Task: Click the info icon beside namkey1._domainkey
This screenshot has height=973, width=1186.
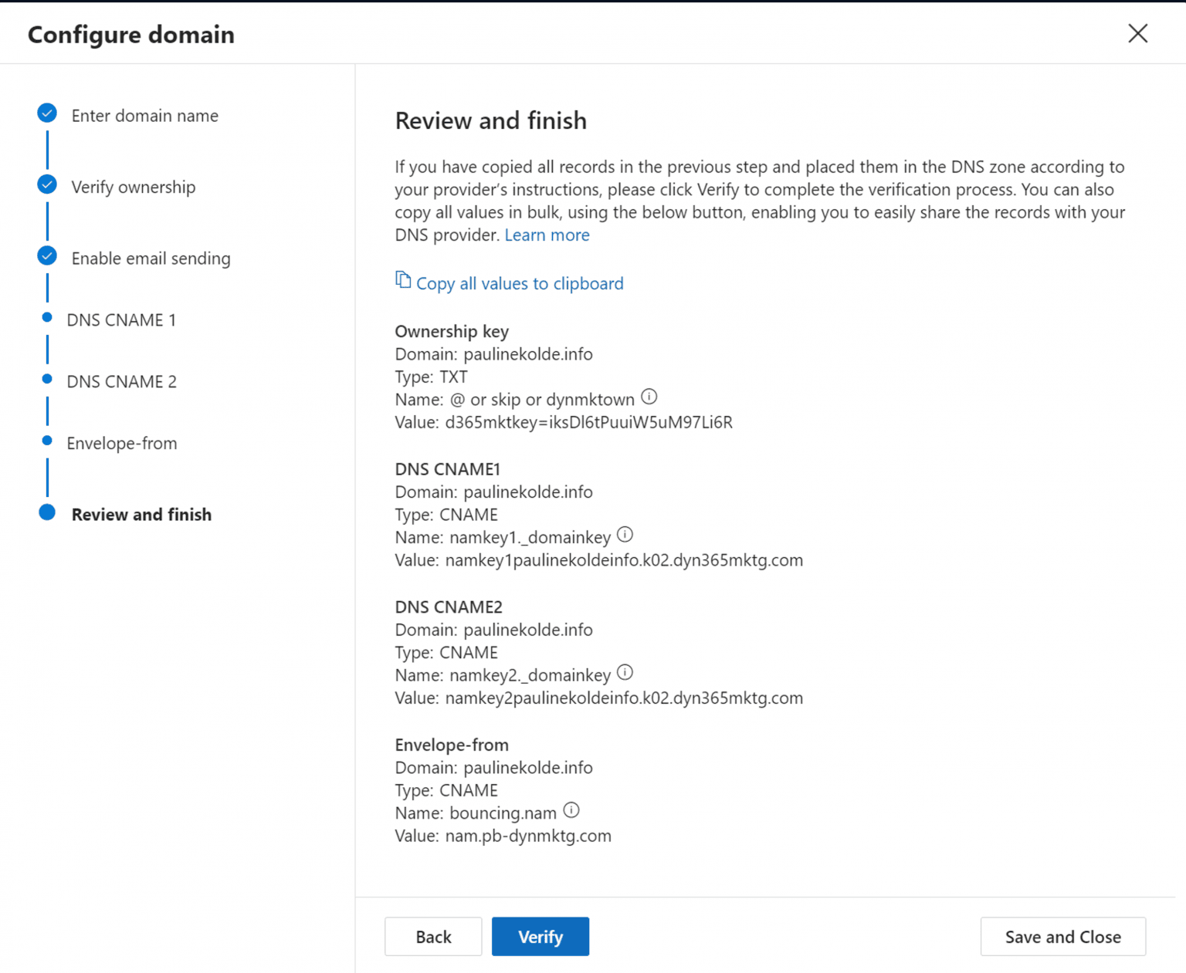Action: [625, 535]
